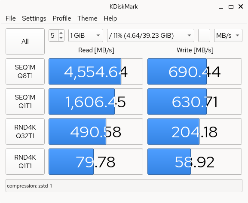The image size is (248, 203).
Task: Click the 490.58 random read result
Action: (x=96, y=131)
